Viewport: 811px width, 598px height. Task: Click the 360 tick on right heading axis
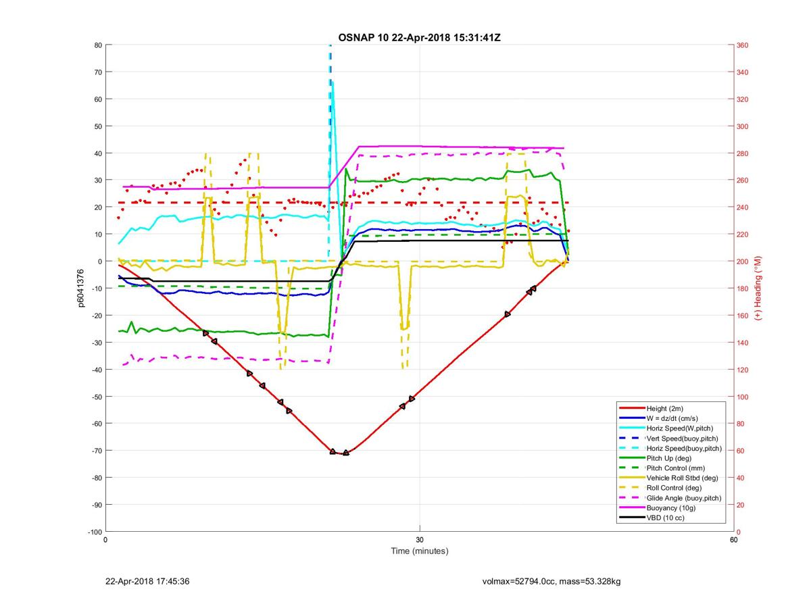pyautogui.click(x=743, y=45)
